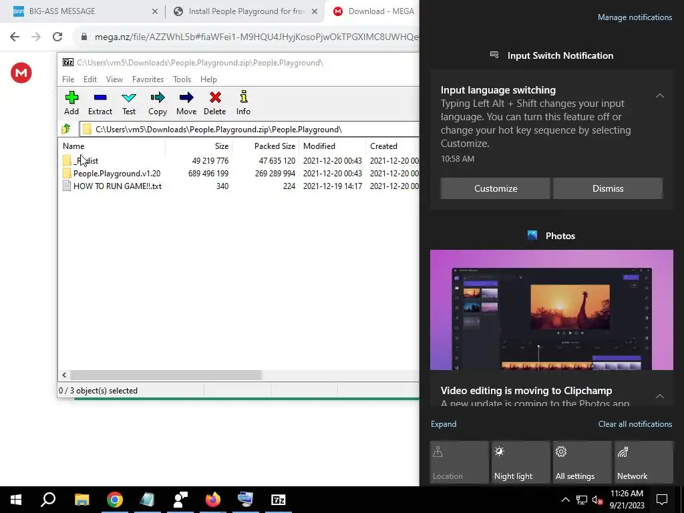Switch to Install People Playground tab
This screenshot has width=684, height=513.
point(245,11)
